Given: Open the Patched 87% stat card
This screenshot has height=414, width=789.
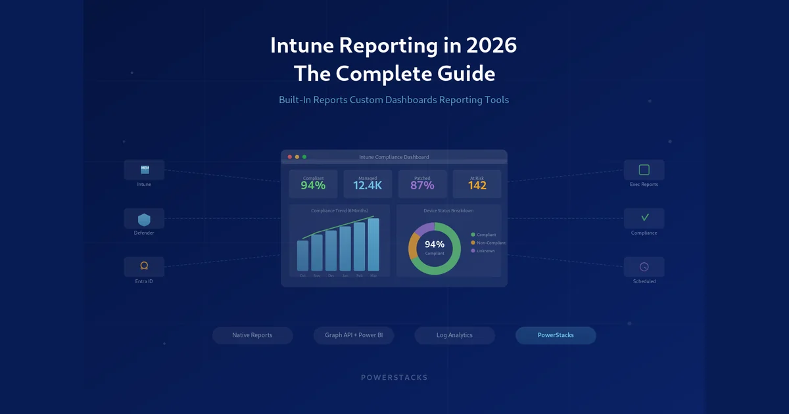Looking at the screenshot, I should (x=422, y=183).
